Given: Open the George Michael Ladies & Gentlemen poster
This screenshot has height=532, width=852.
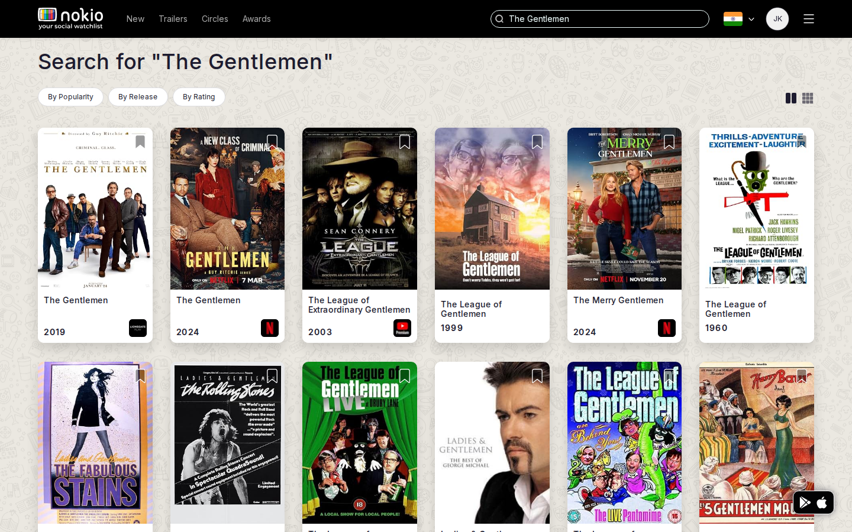Looking at the screenshot, I should click(492, 443).
